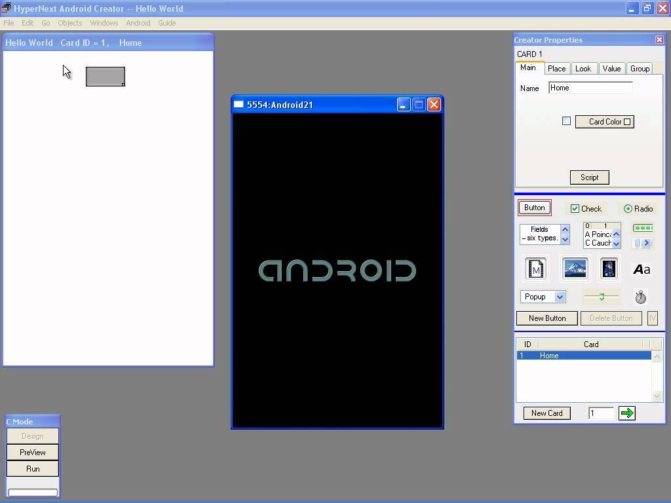Open the Edit menu

pyautogui.click(x=28, y=23)
